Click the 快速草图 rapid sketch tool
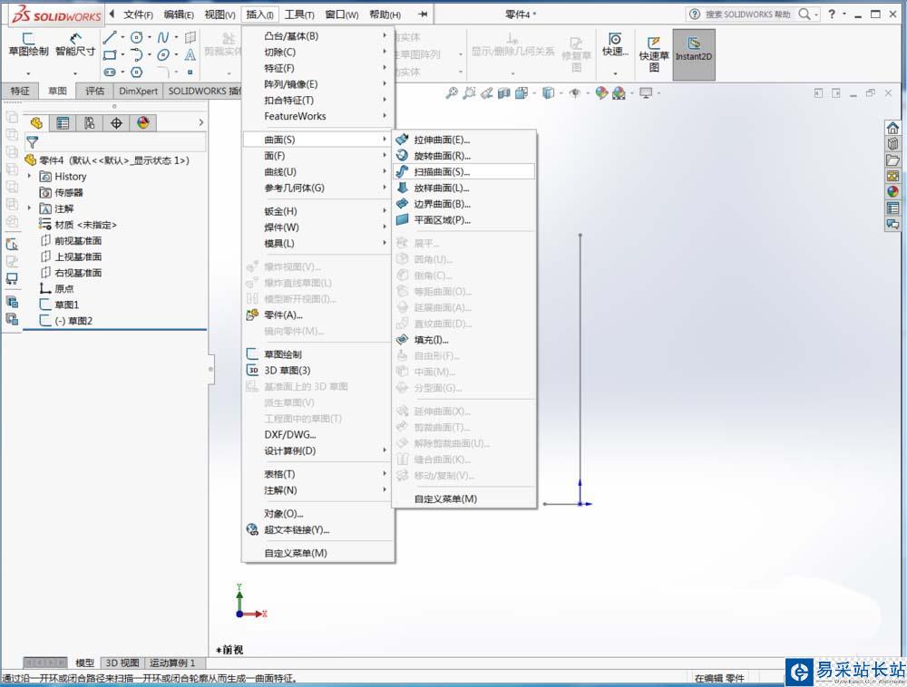Image resolution: width=907 pixels, height=687 pixels. pyautogui.click(x=654, y=55)
